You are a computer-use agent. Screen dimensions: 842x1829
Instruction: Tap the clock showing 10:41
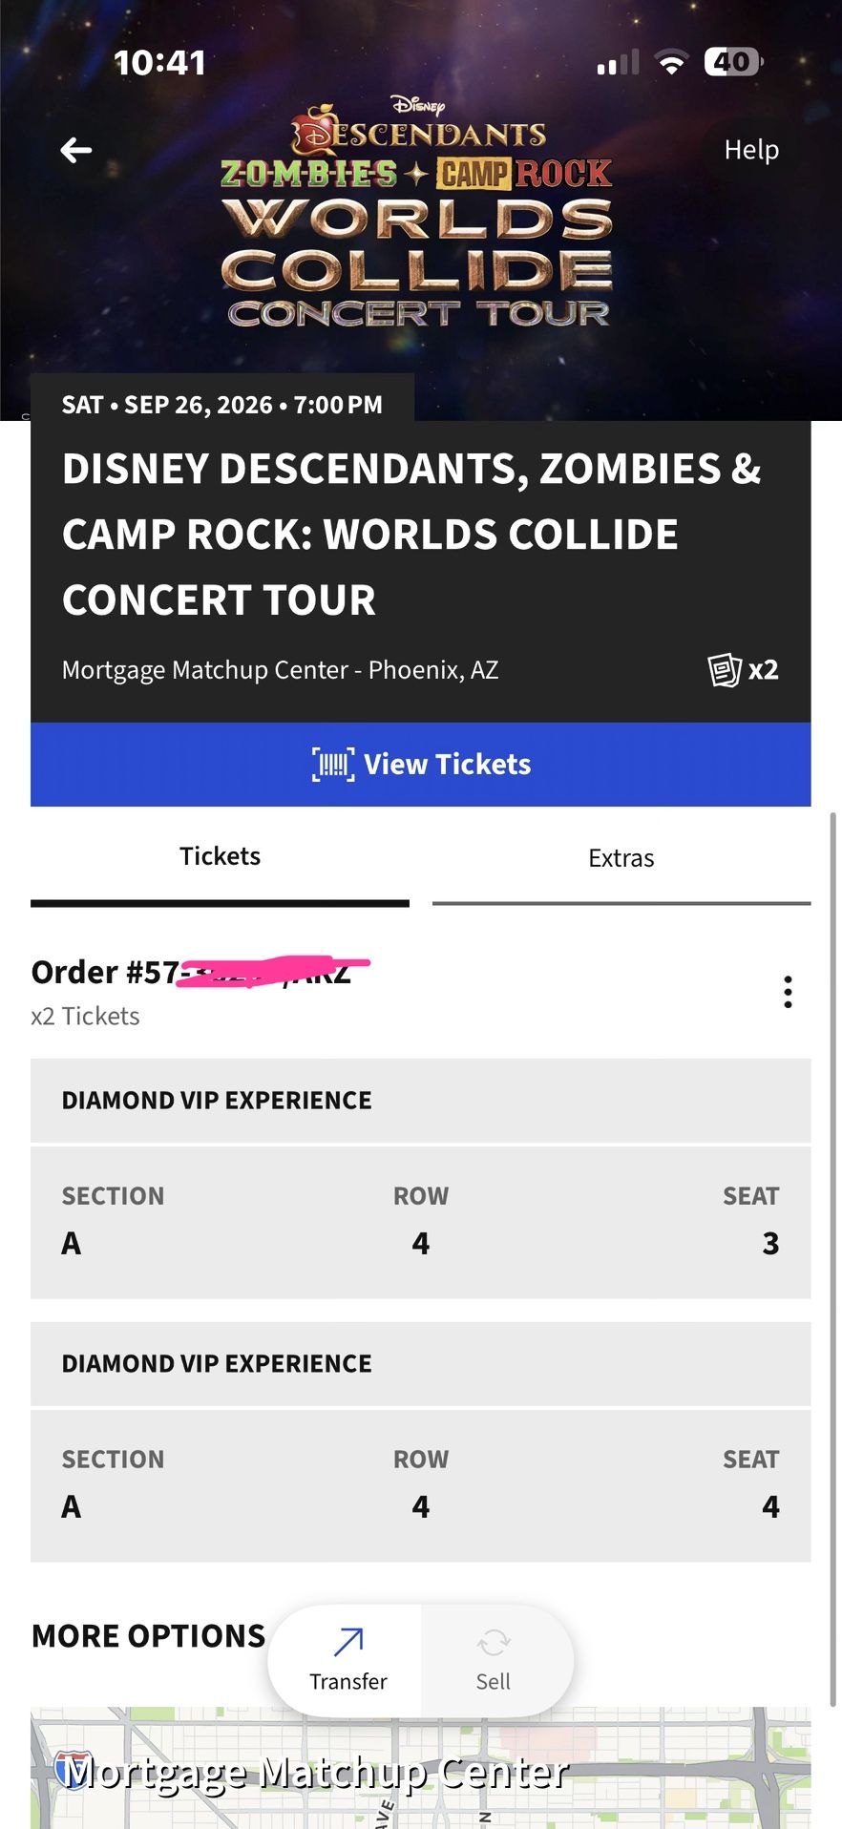[159, 61]
